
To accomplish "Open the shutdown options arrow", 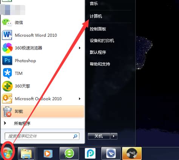I will [114, 136].
